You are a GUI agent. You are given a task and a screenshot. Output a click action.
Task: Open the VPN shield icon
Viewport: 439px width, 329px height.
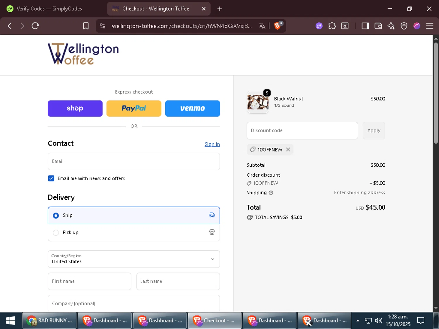point(404,26)
